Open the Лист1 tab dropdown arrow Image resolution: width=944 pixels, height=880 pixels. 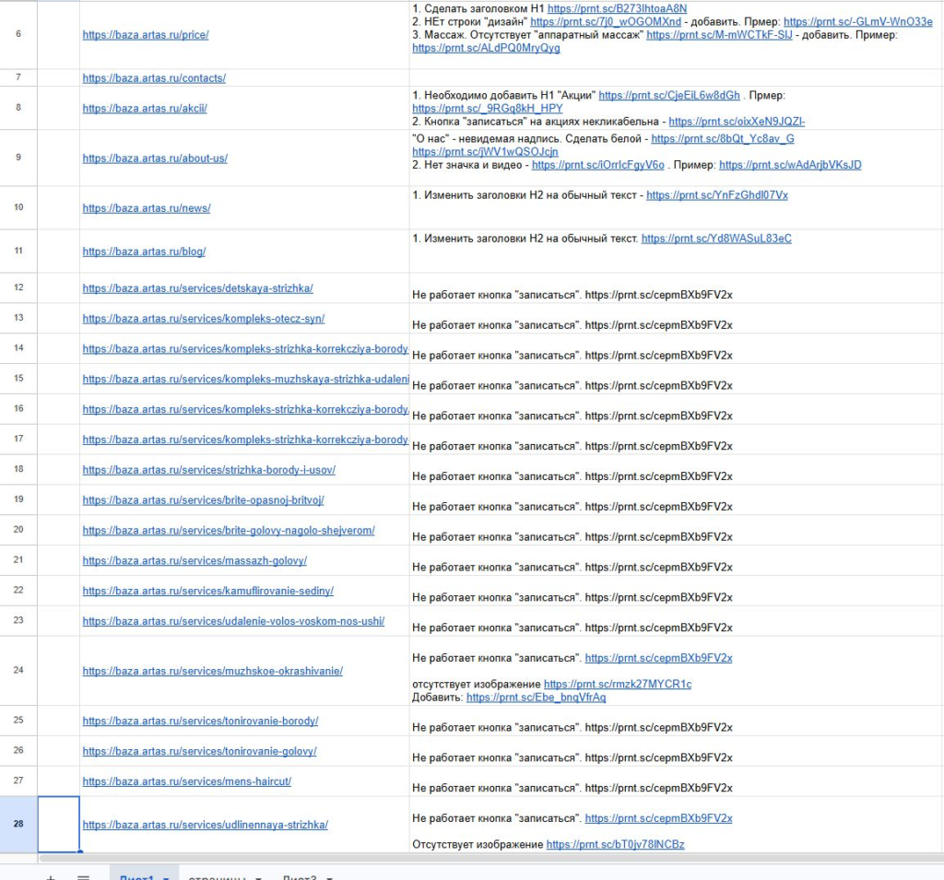[x=166, y=877]
